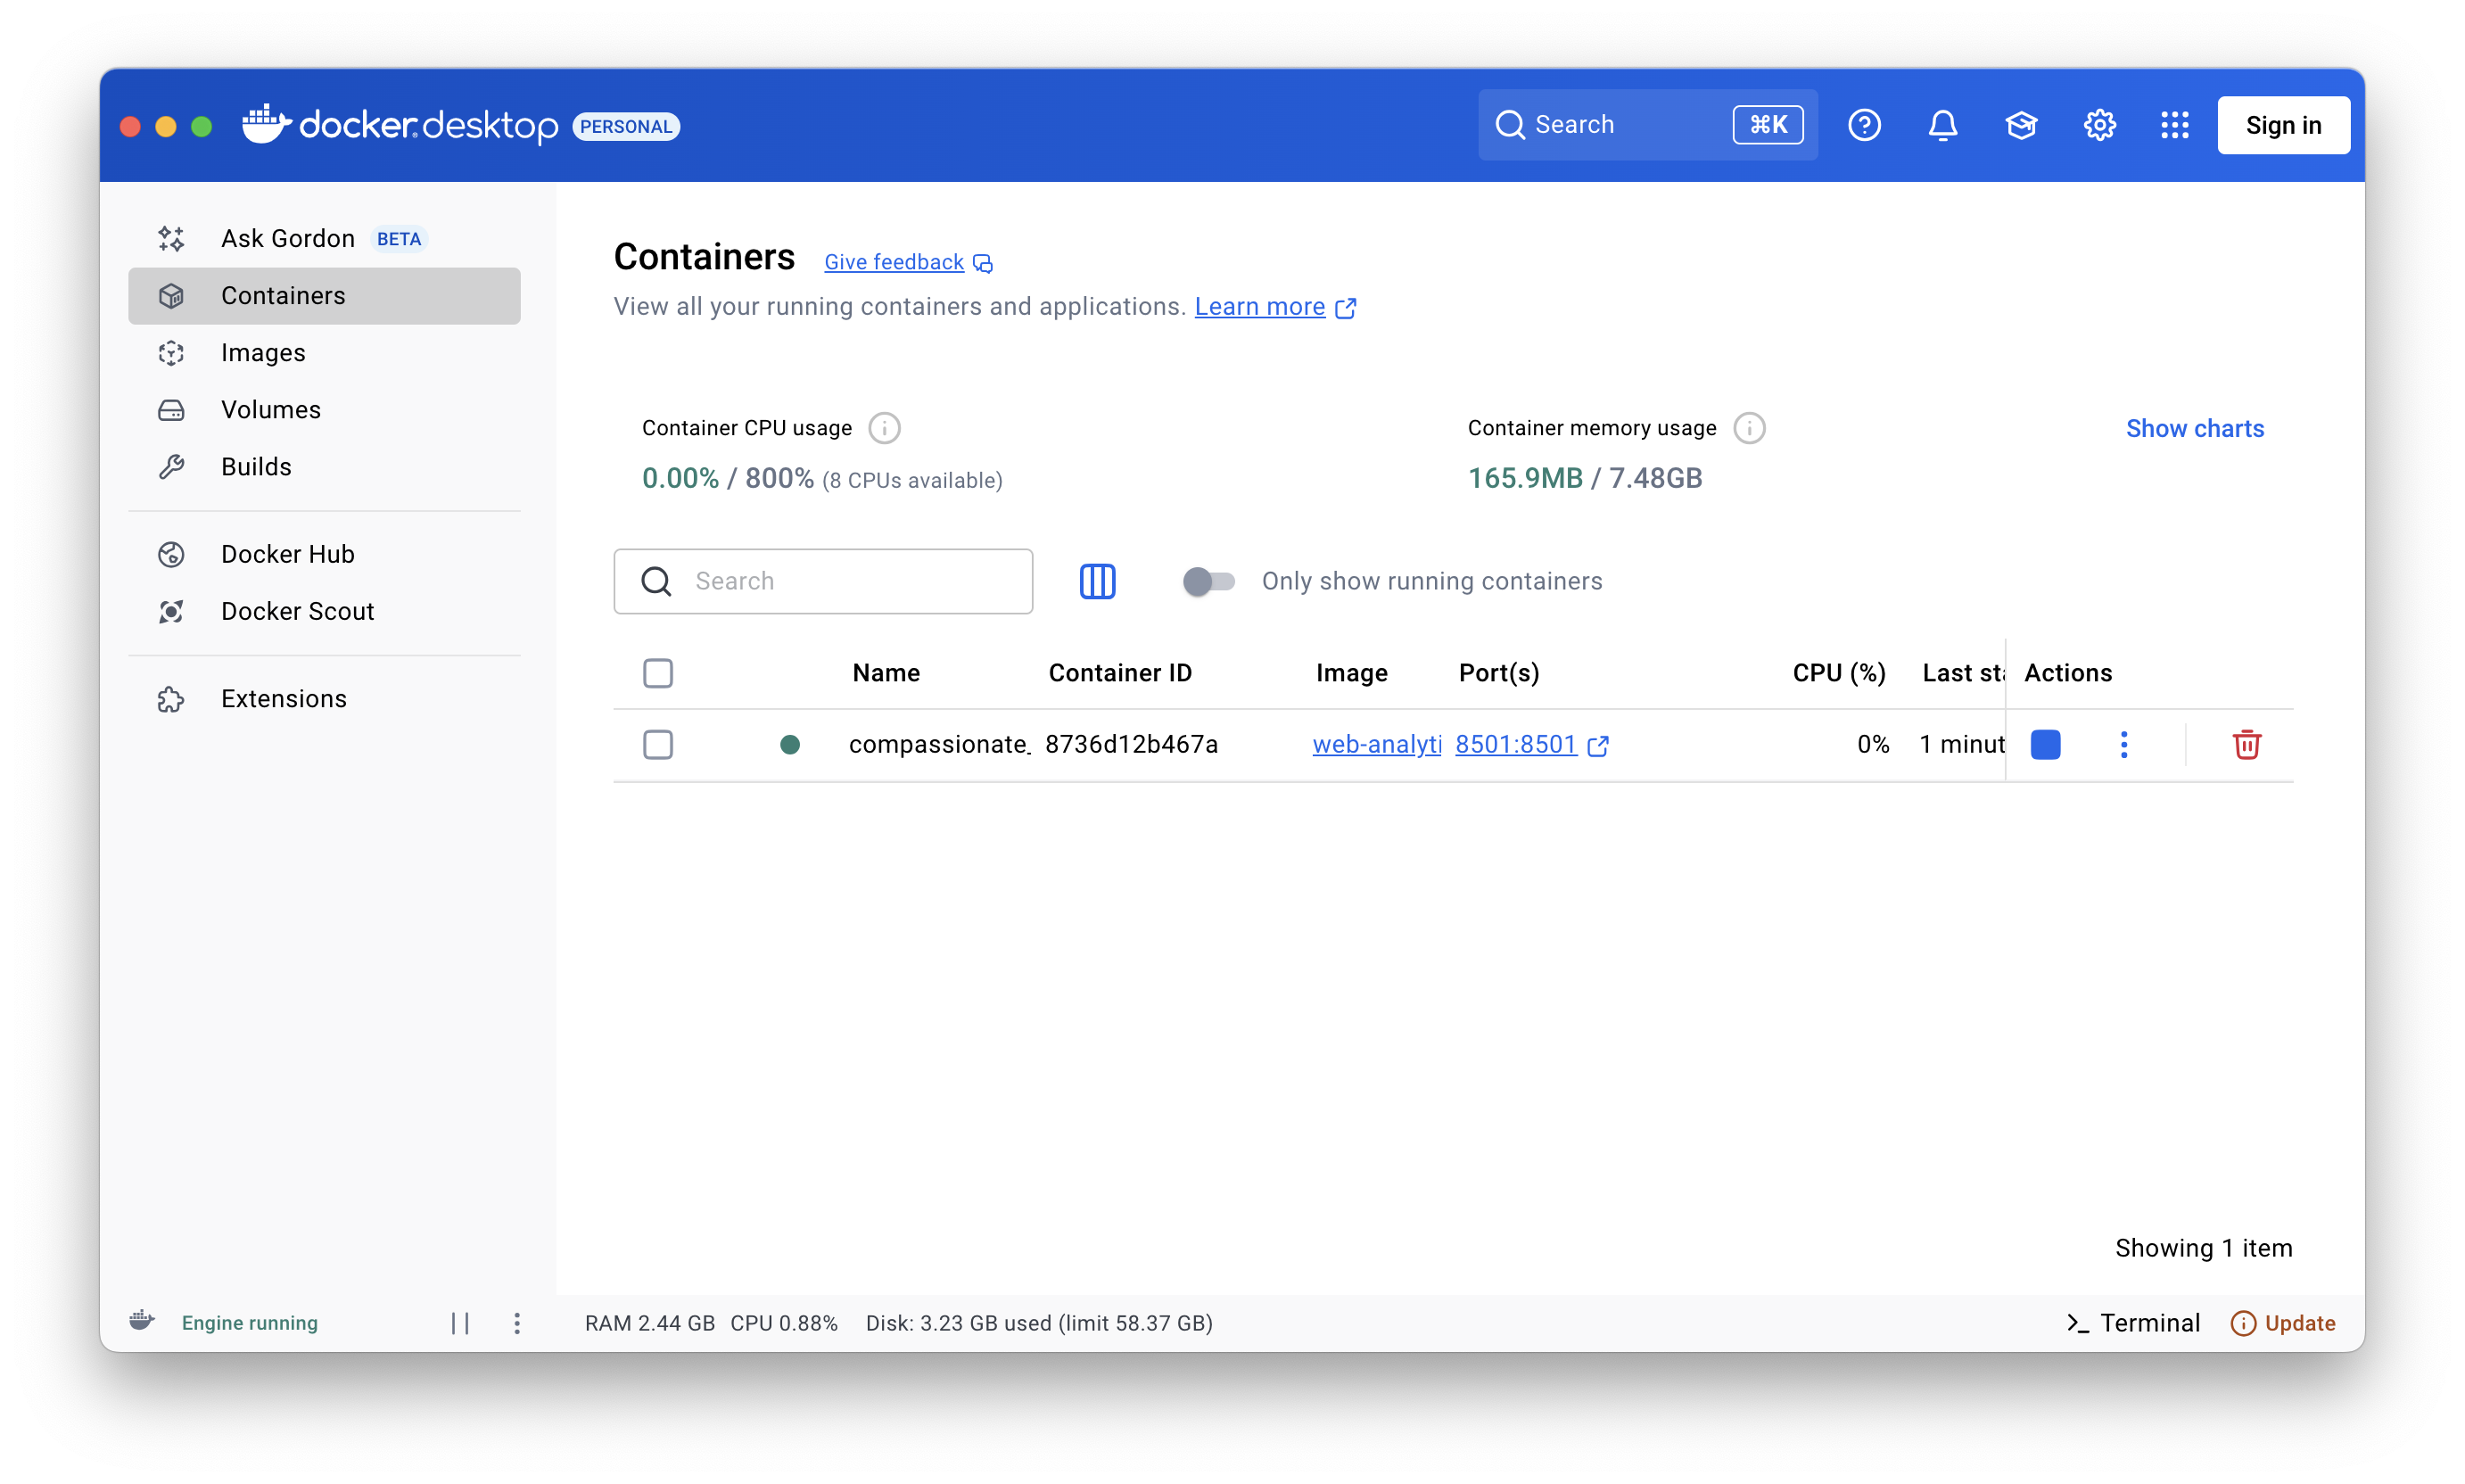Click the CPU usage info icon
Viewport: 2465px width, 1484px height.
[x=884, y=428]
